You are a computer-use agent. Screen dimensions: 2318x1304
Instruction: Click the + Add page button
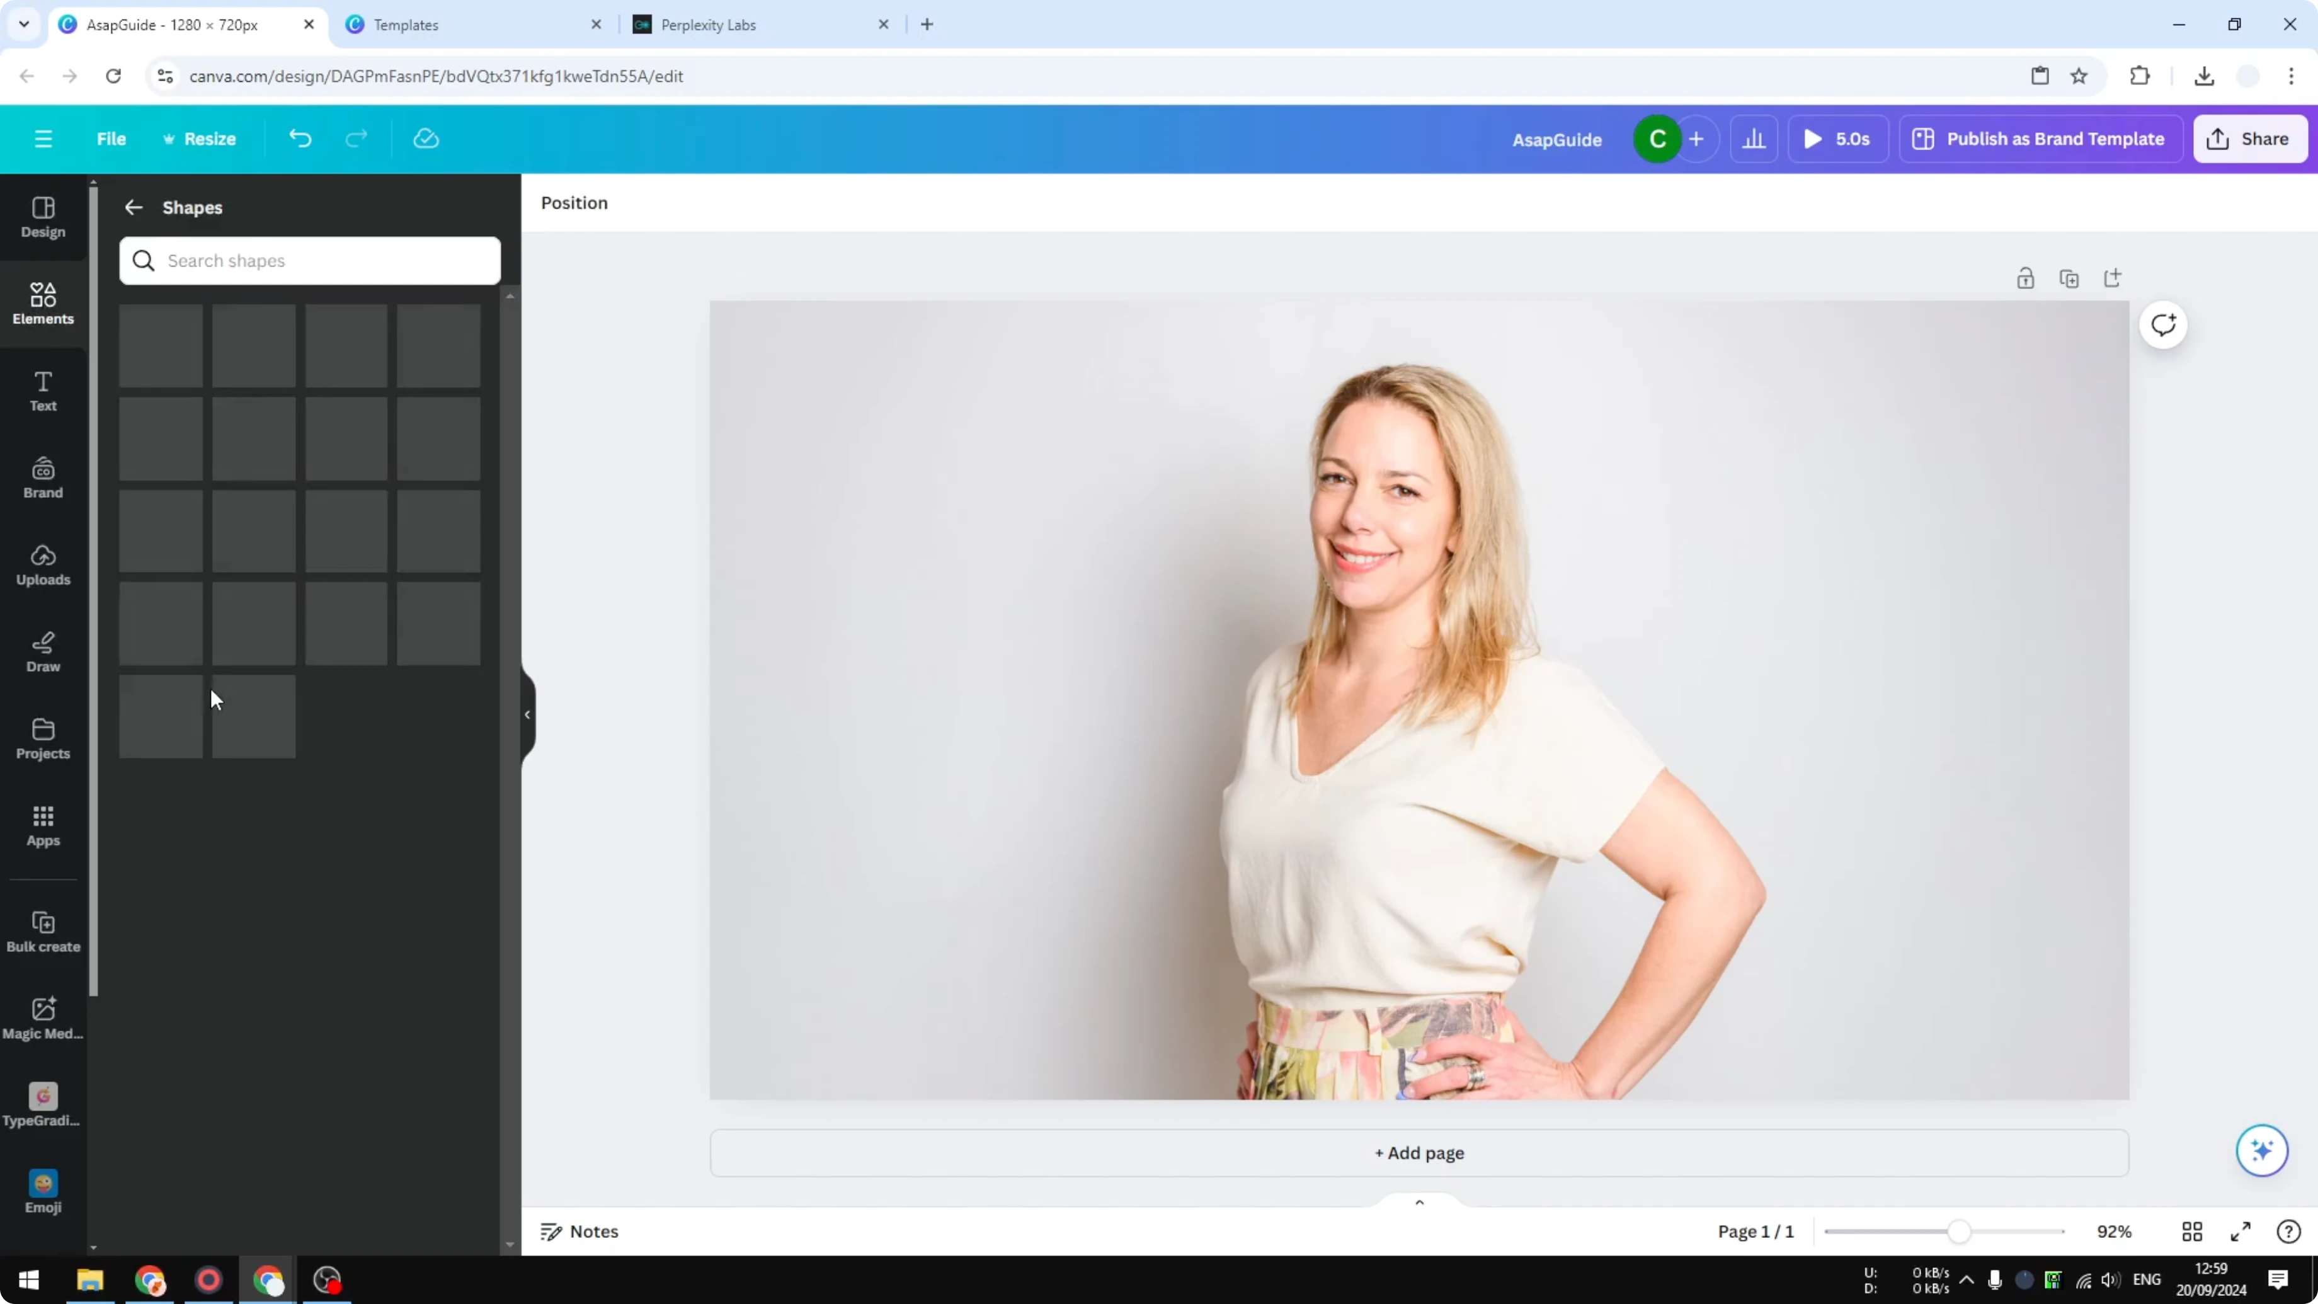(1419, 1153)
